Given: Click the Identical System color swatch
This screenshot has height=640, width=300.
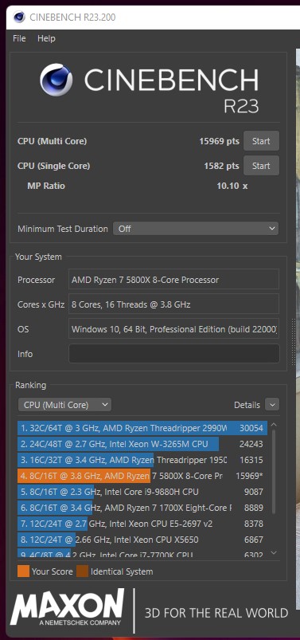Looking at the screenshot, I should point(83,571).
